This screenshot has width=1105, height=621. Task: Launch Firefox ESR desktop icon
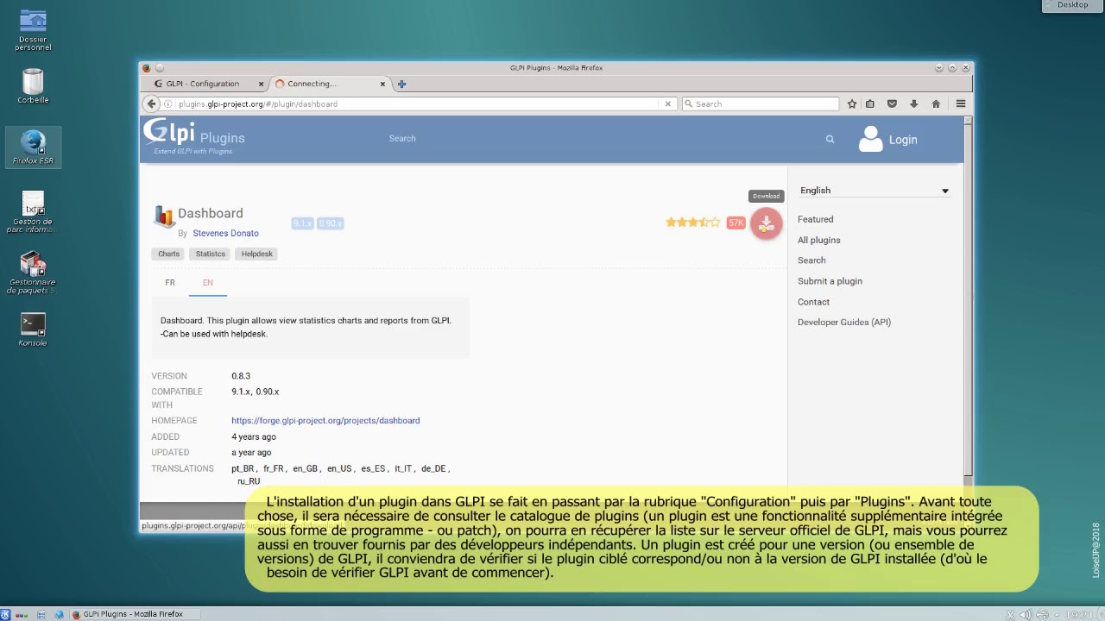33,147
